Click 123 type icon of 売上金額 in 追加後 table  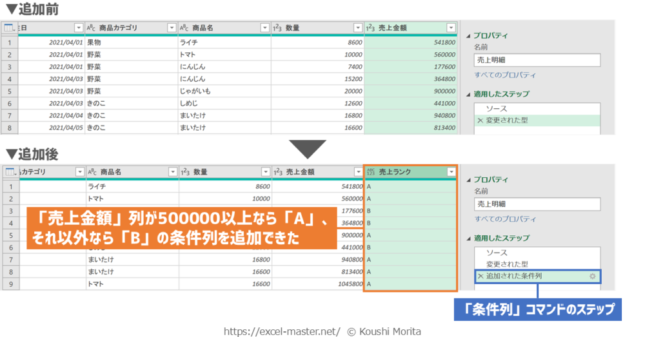coord(277,172)
